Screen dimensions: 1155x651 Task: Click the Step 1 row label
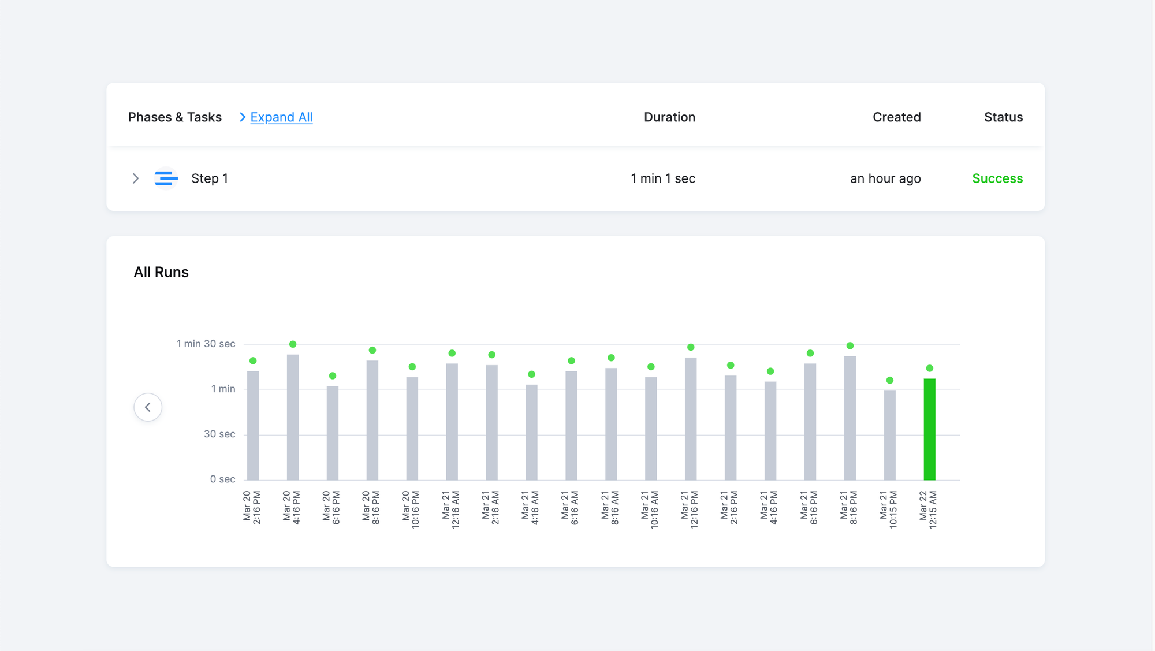pos(210,178)
